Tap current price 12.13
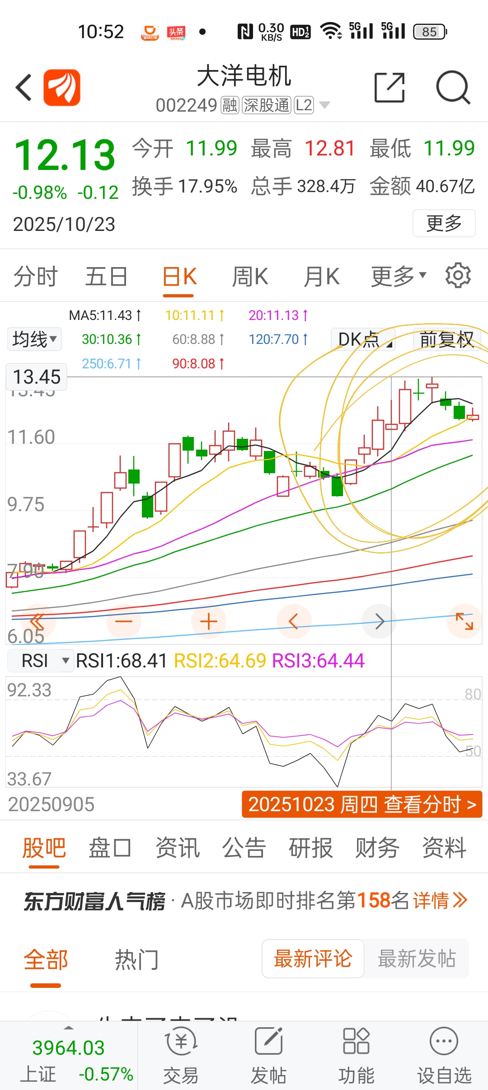Image resolution: width=488 pixels, height=1090 pixels. 65,155
